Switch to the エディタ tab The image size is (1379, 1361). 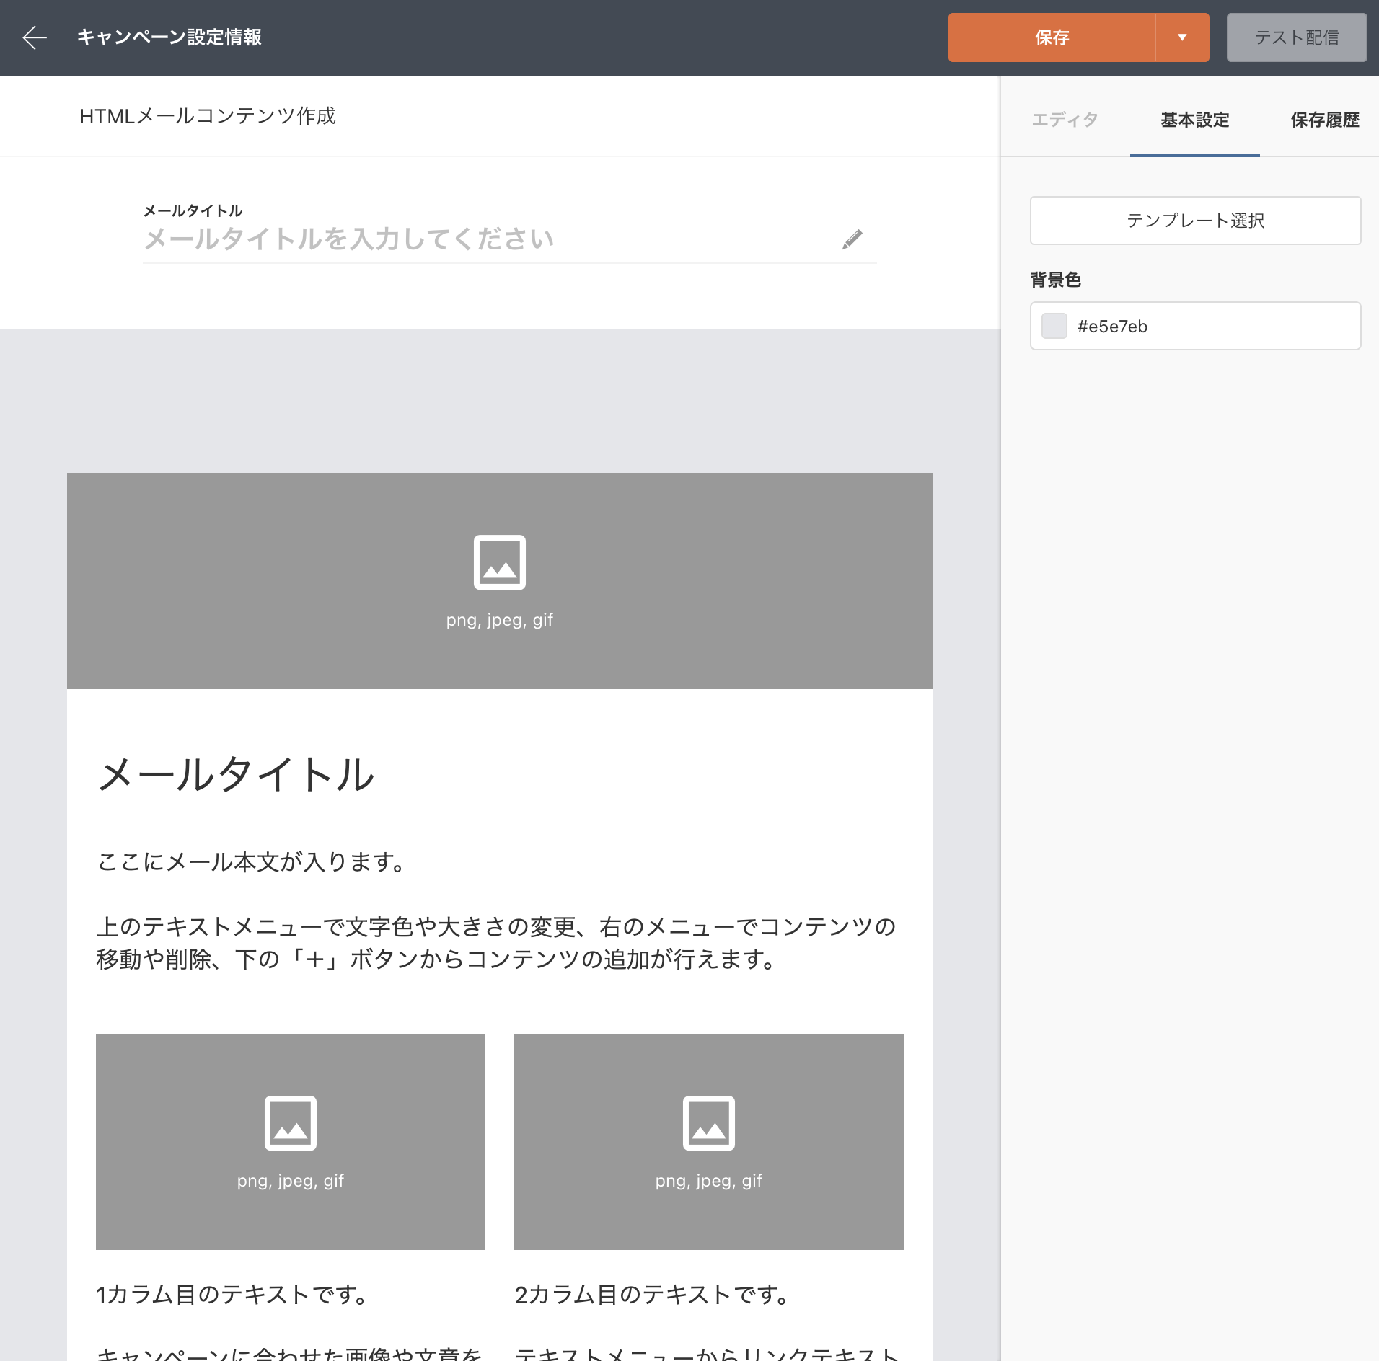(1064, 120)
